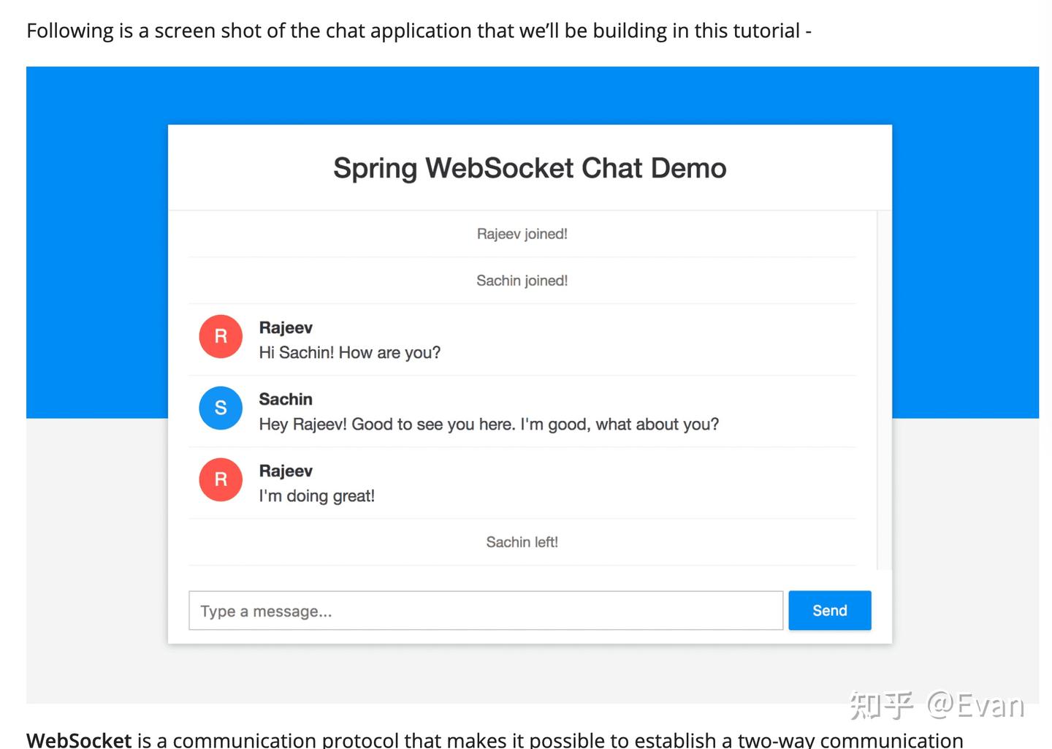This screenshot has height=749, width=1052.
Task: Select the 'Sachin left!' event message
Action: point(522,541)
